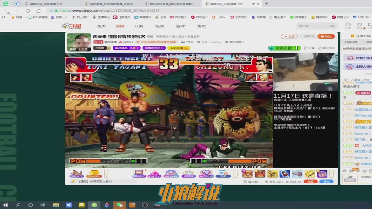Select the 鱼吧 menu item

point(201,26)
